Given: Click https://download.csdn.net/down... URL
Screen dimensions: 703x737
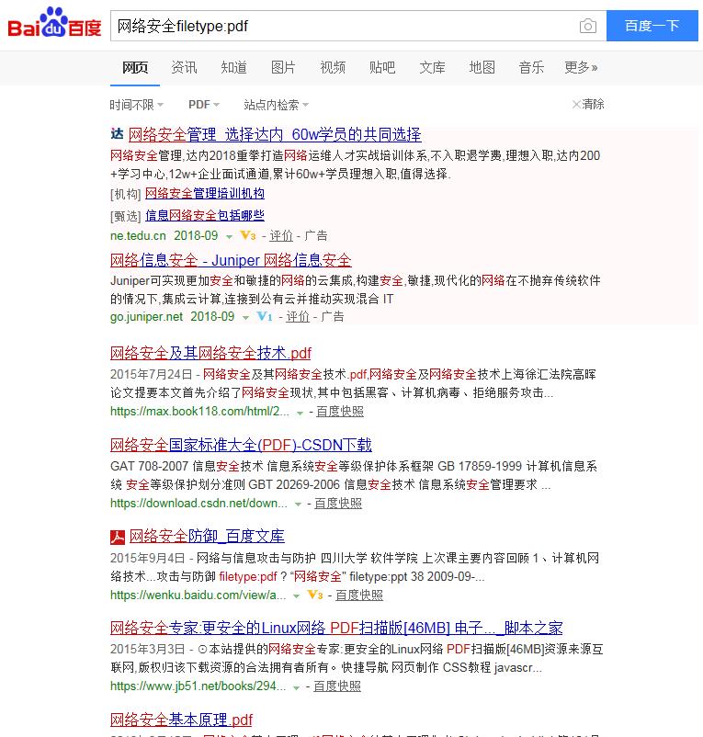Looking at the screenshot, I should (x=198, y=503).
